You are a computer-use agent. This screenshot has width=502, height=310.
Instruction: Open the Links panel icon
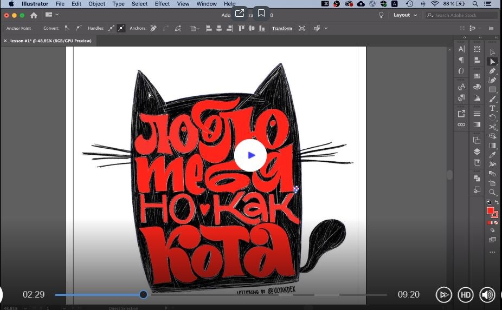pyautogui.click(x=461, y=124)
